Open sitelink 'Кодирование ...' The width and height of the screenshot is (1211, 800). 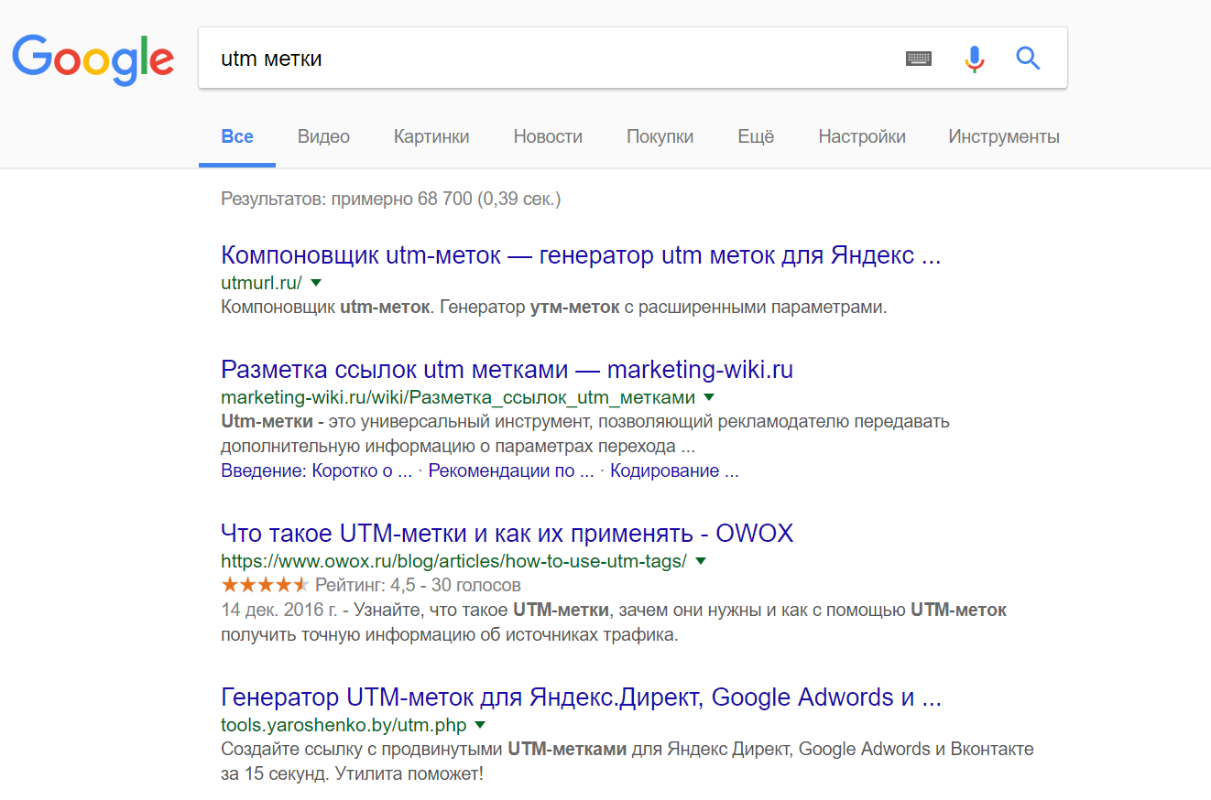[674, 471]
